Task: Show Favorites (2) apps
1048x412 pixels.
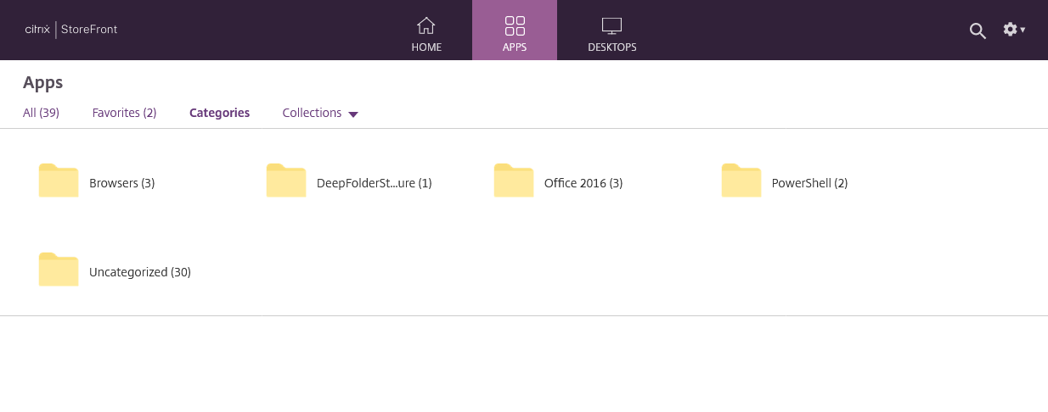Action: point(124,113)
